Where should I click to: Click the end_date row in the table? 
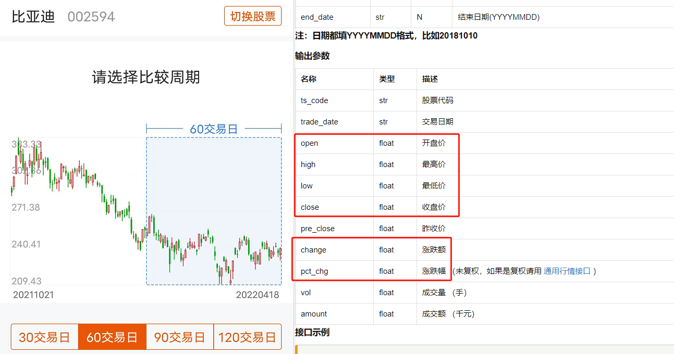click(x=334, y=16)
